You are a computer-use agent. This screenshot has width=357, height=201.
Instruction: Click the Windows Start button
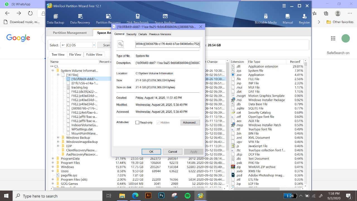pyautogui.click(x=6, y=196)
